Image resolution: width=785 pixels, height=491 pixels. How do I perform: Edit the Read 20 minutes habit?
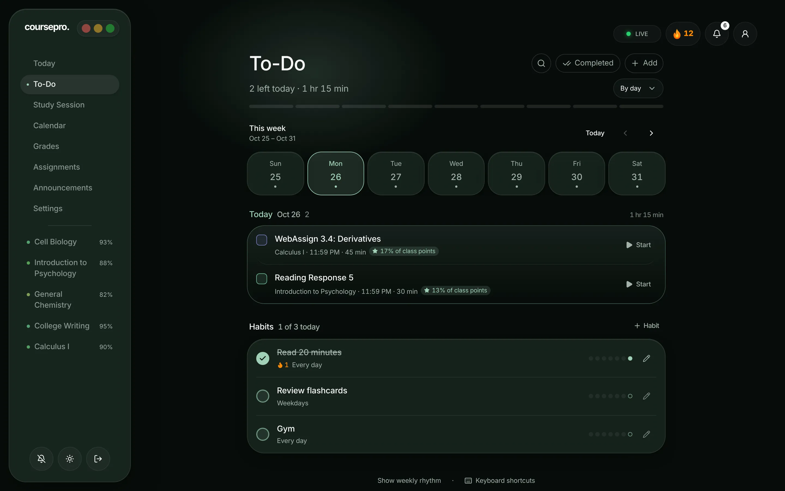click(x=647, y=358)
